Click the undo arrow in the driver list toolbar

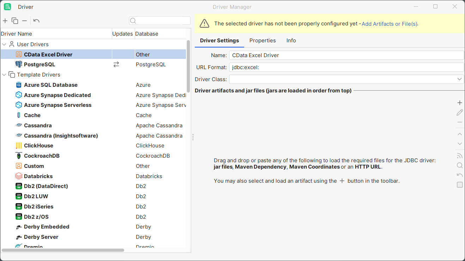[36, 21]
